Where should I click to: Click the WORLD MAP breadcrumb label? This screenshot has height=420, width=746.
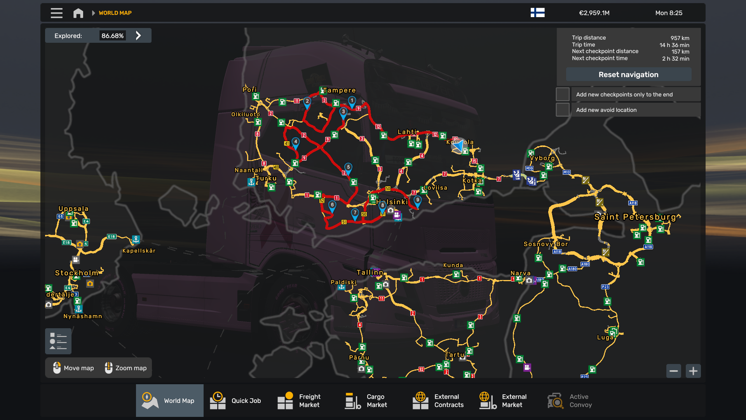(115, 13)
